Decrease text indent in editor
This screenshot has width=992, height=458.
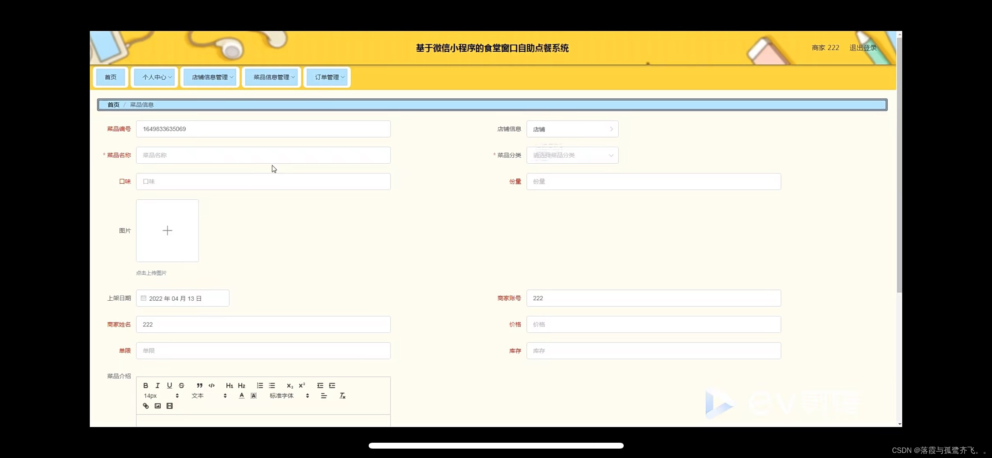coord(320,386)
